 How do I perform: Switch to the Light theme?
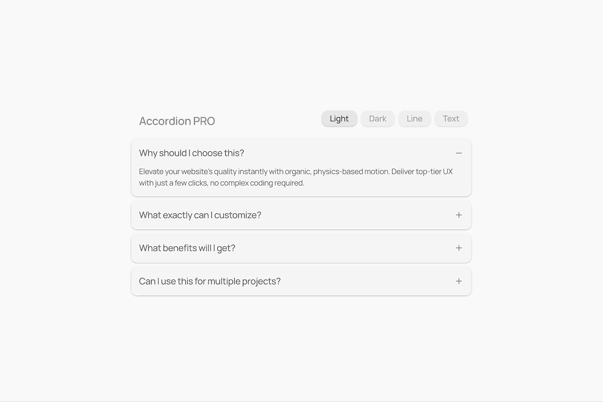coord(339,119)
